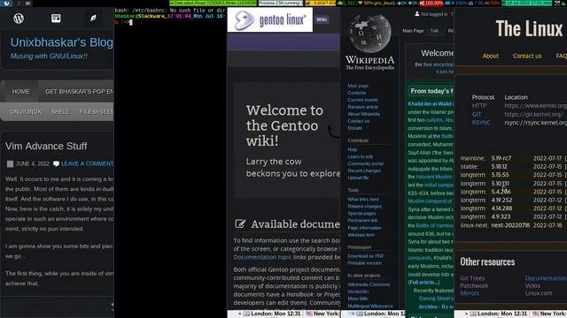Click mainline version 5.19-rc7 entry

click(501, 158)
